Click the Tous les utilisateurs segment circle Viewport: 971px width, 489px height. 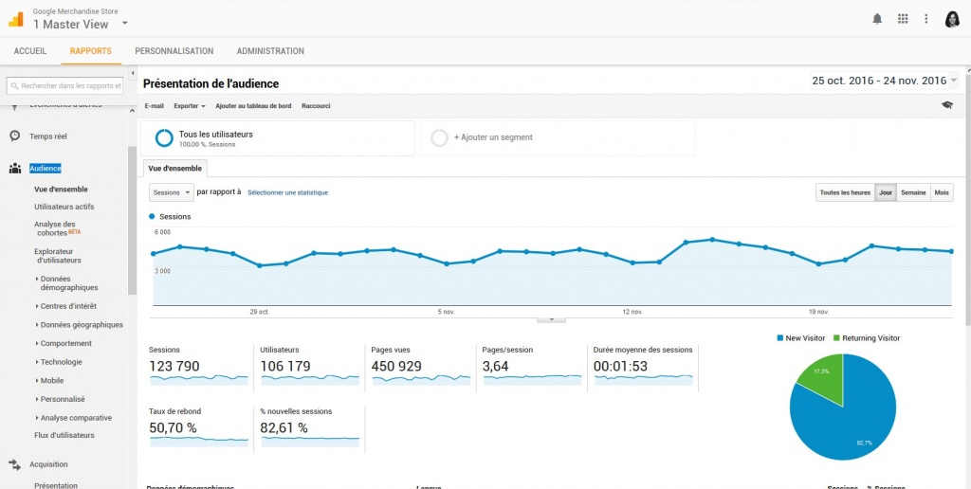pos(164,138)
